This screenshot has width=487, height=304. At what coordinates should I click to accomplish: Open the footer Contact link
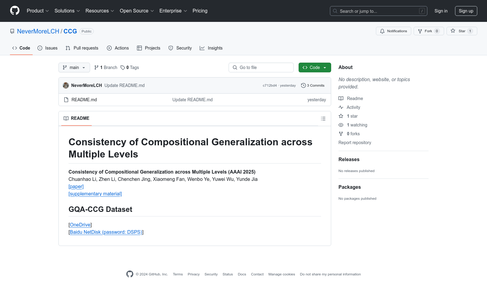coord(257,274)
